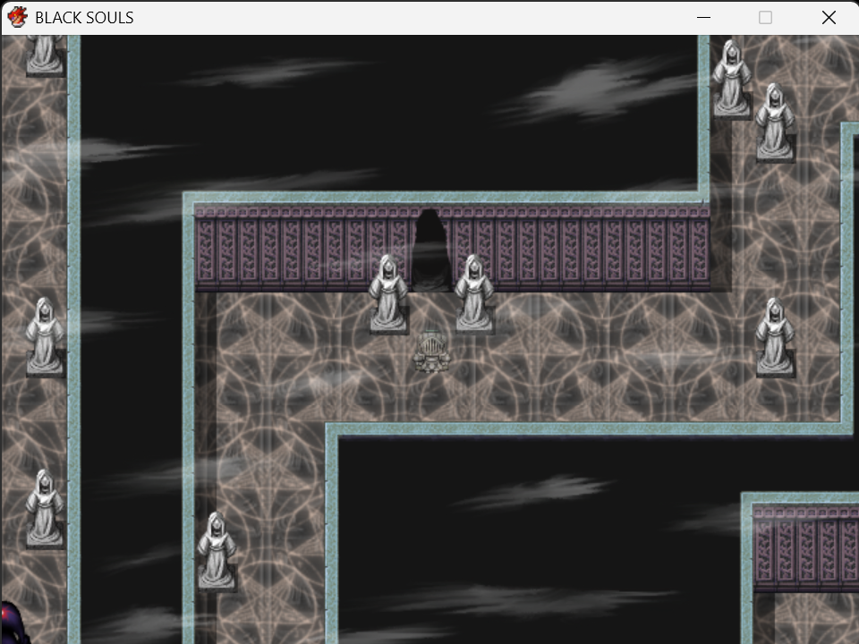Image resolution: width=859 pixels, height=644 pixels.
Task: Select the armored knight player character
Action: point(431,352)
